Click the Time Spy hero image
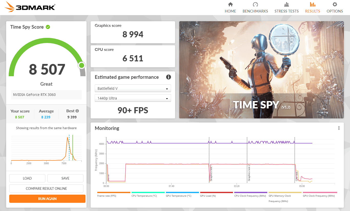Screen dimensions: 350x211 point(261,70)
